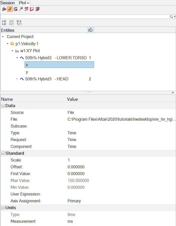Image resolution: width=176 pixels, height=226 pixels.
Task: Open the search magnifier dropdown
Action: click(x=172, y=17)
